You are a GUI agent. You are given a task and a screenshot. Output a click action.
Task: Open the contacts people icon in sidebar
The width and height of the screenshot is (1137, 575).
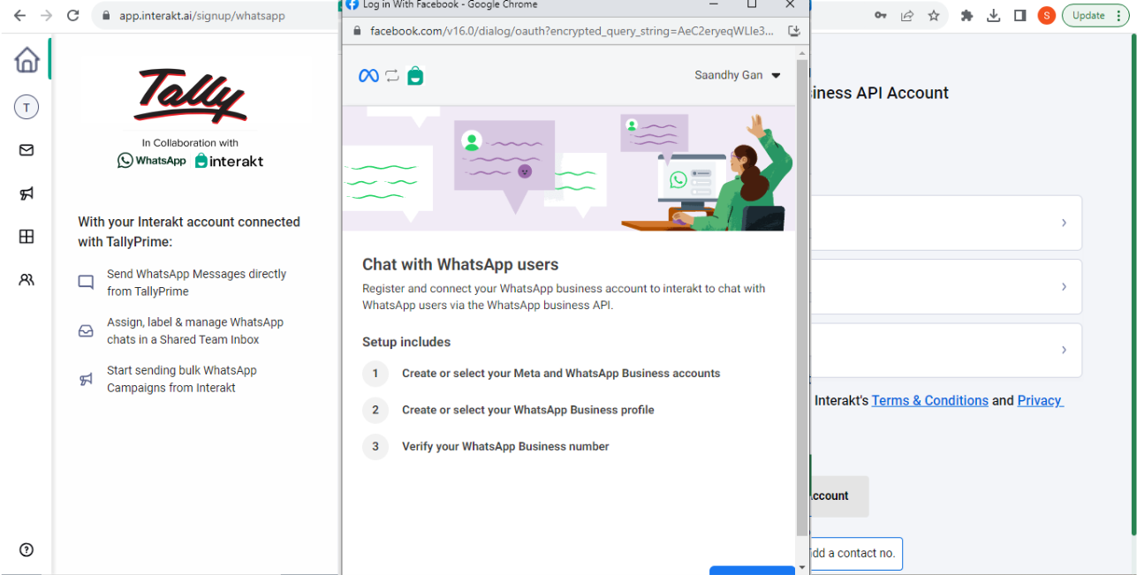27,280
